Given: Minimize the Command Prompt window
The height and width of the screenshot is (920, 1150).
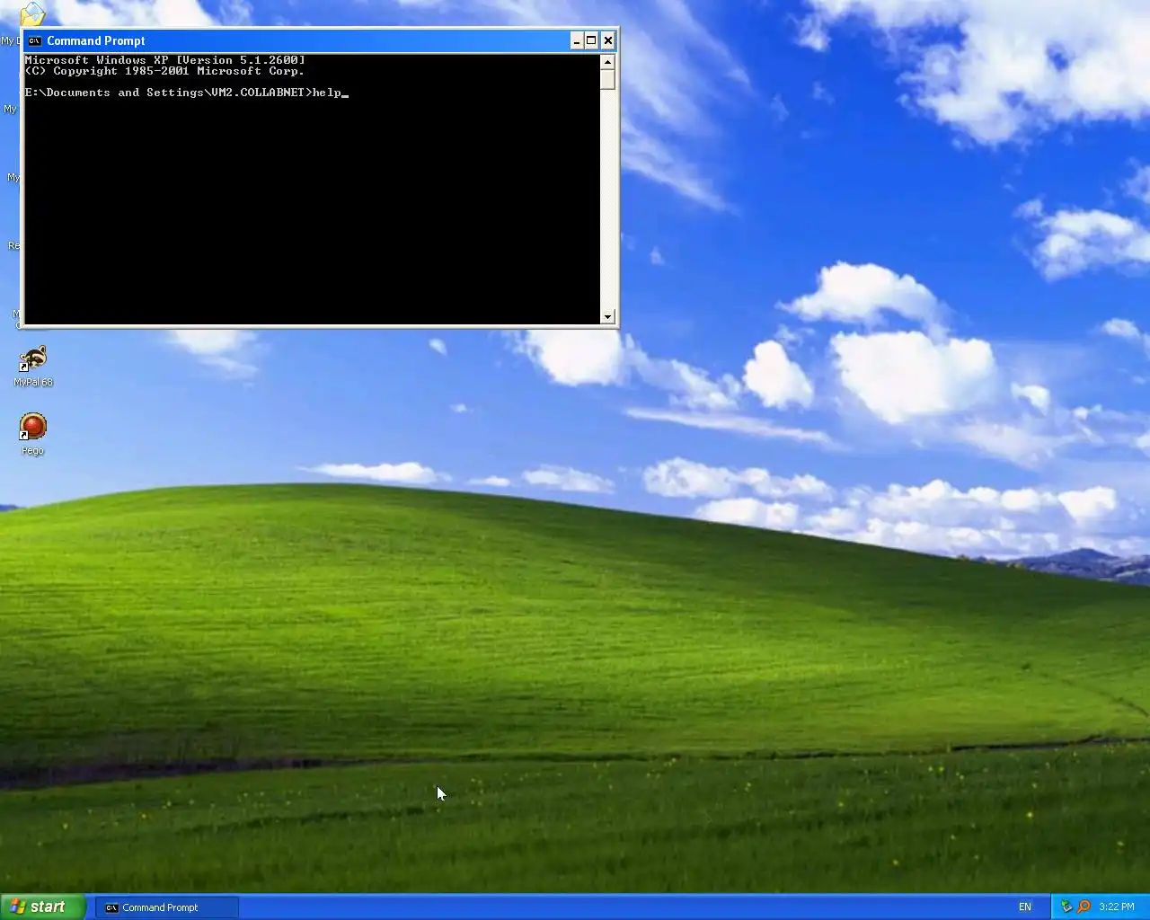Looking at the screenshot, I should click(576, 40).
